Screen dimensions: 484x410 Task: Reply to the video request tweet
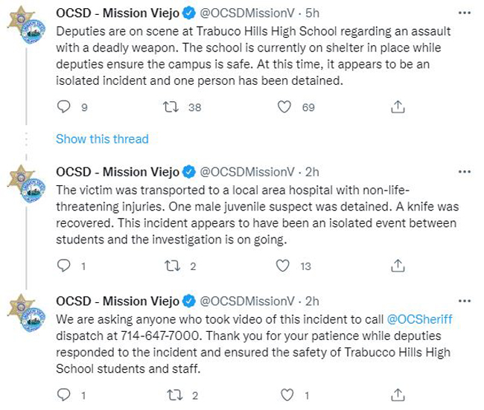pyautogui.click(x=64, y=394)
